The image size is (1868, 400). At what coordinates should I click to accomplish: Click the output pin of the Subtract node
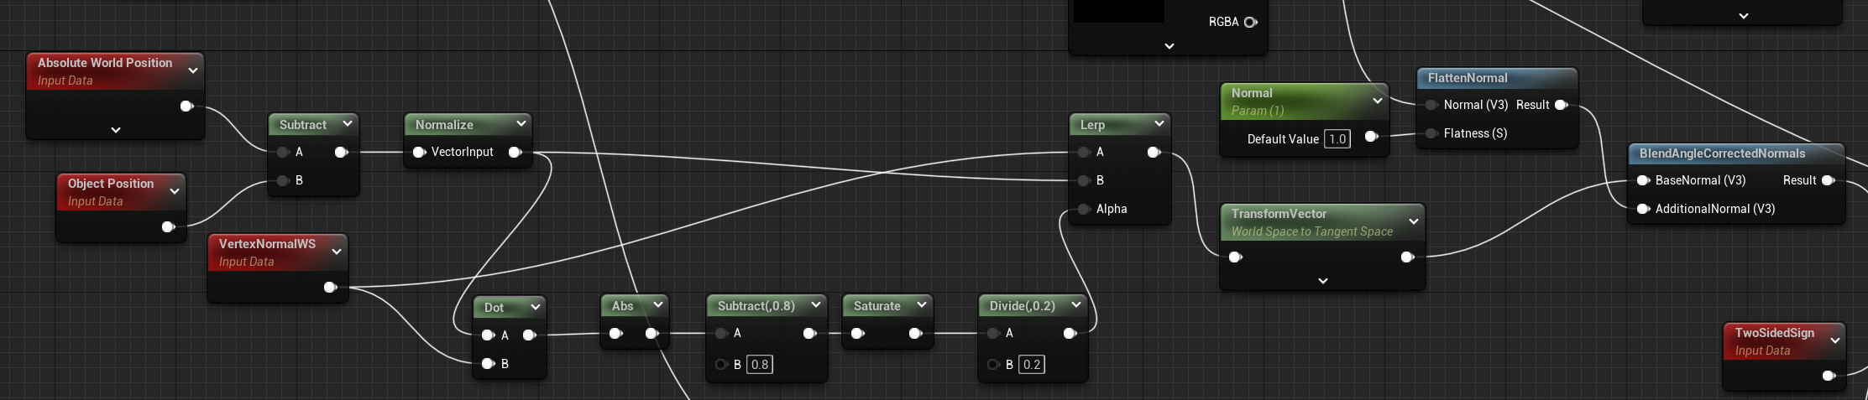tap(341, 152)
